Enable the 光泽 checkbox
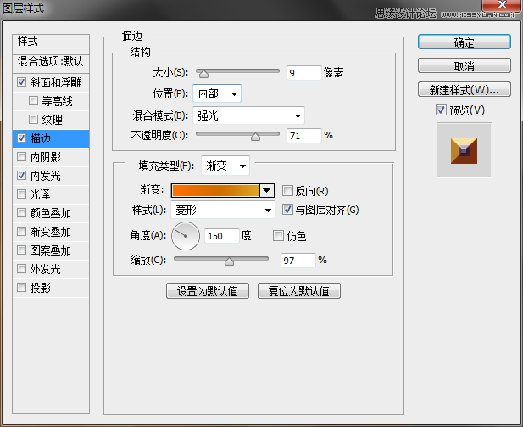 click(22, 194)
